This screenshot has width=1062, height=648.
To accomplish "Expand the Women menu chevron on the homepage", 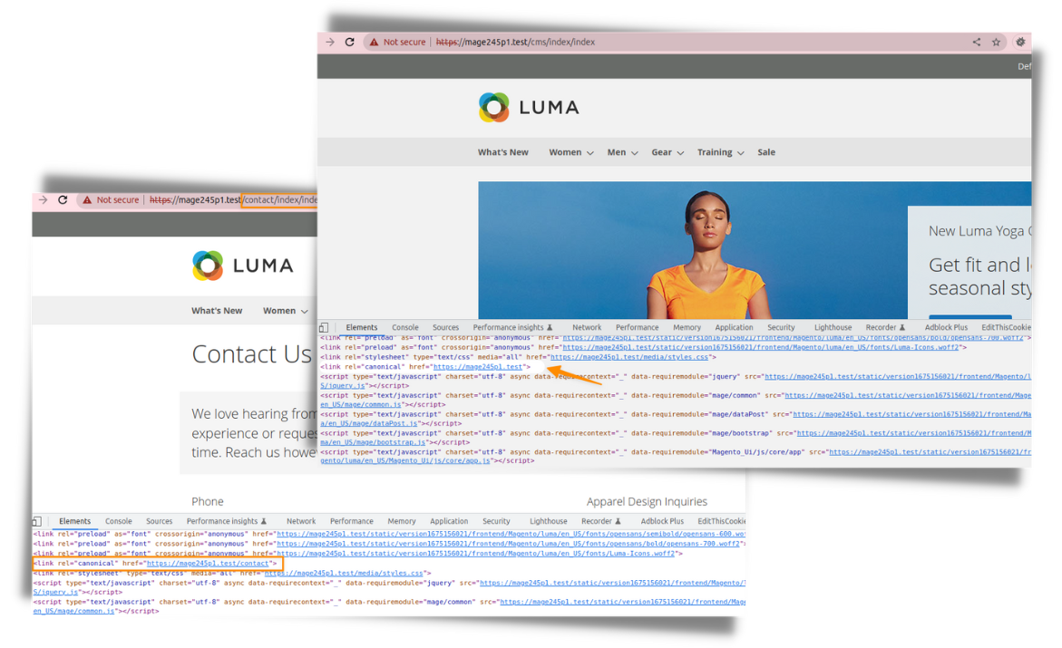I will [589, 153].
